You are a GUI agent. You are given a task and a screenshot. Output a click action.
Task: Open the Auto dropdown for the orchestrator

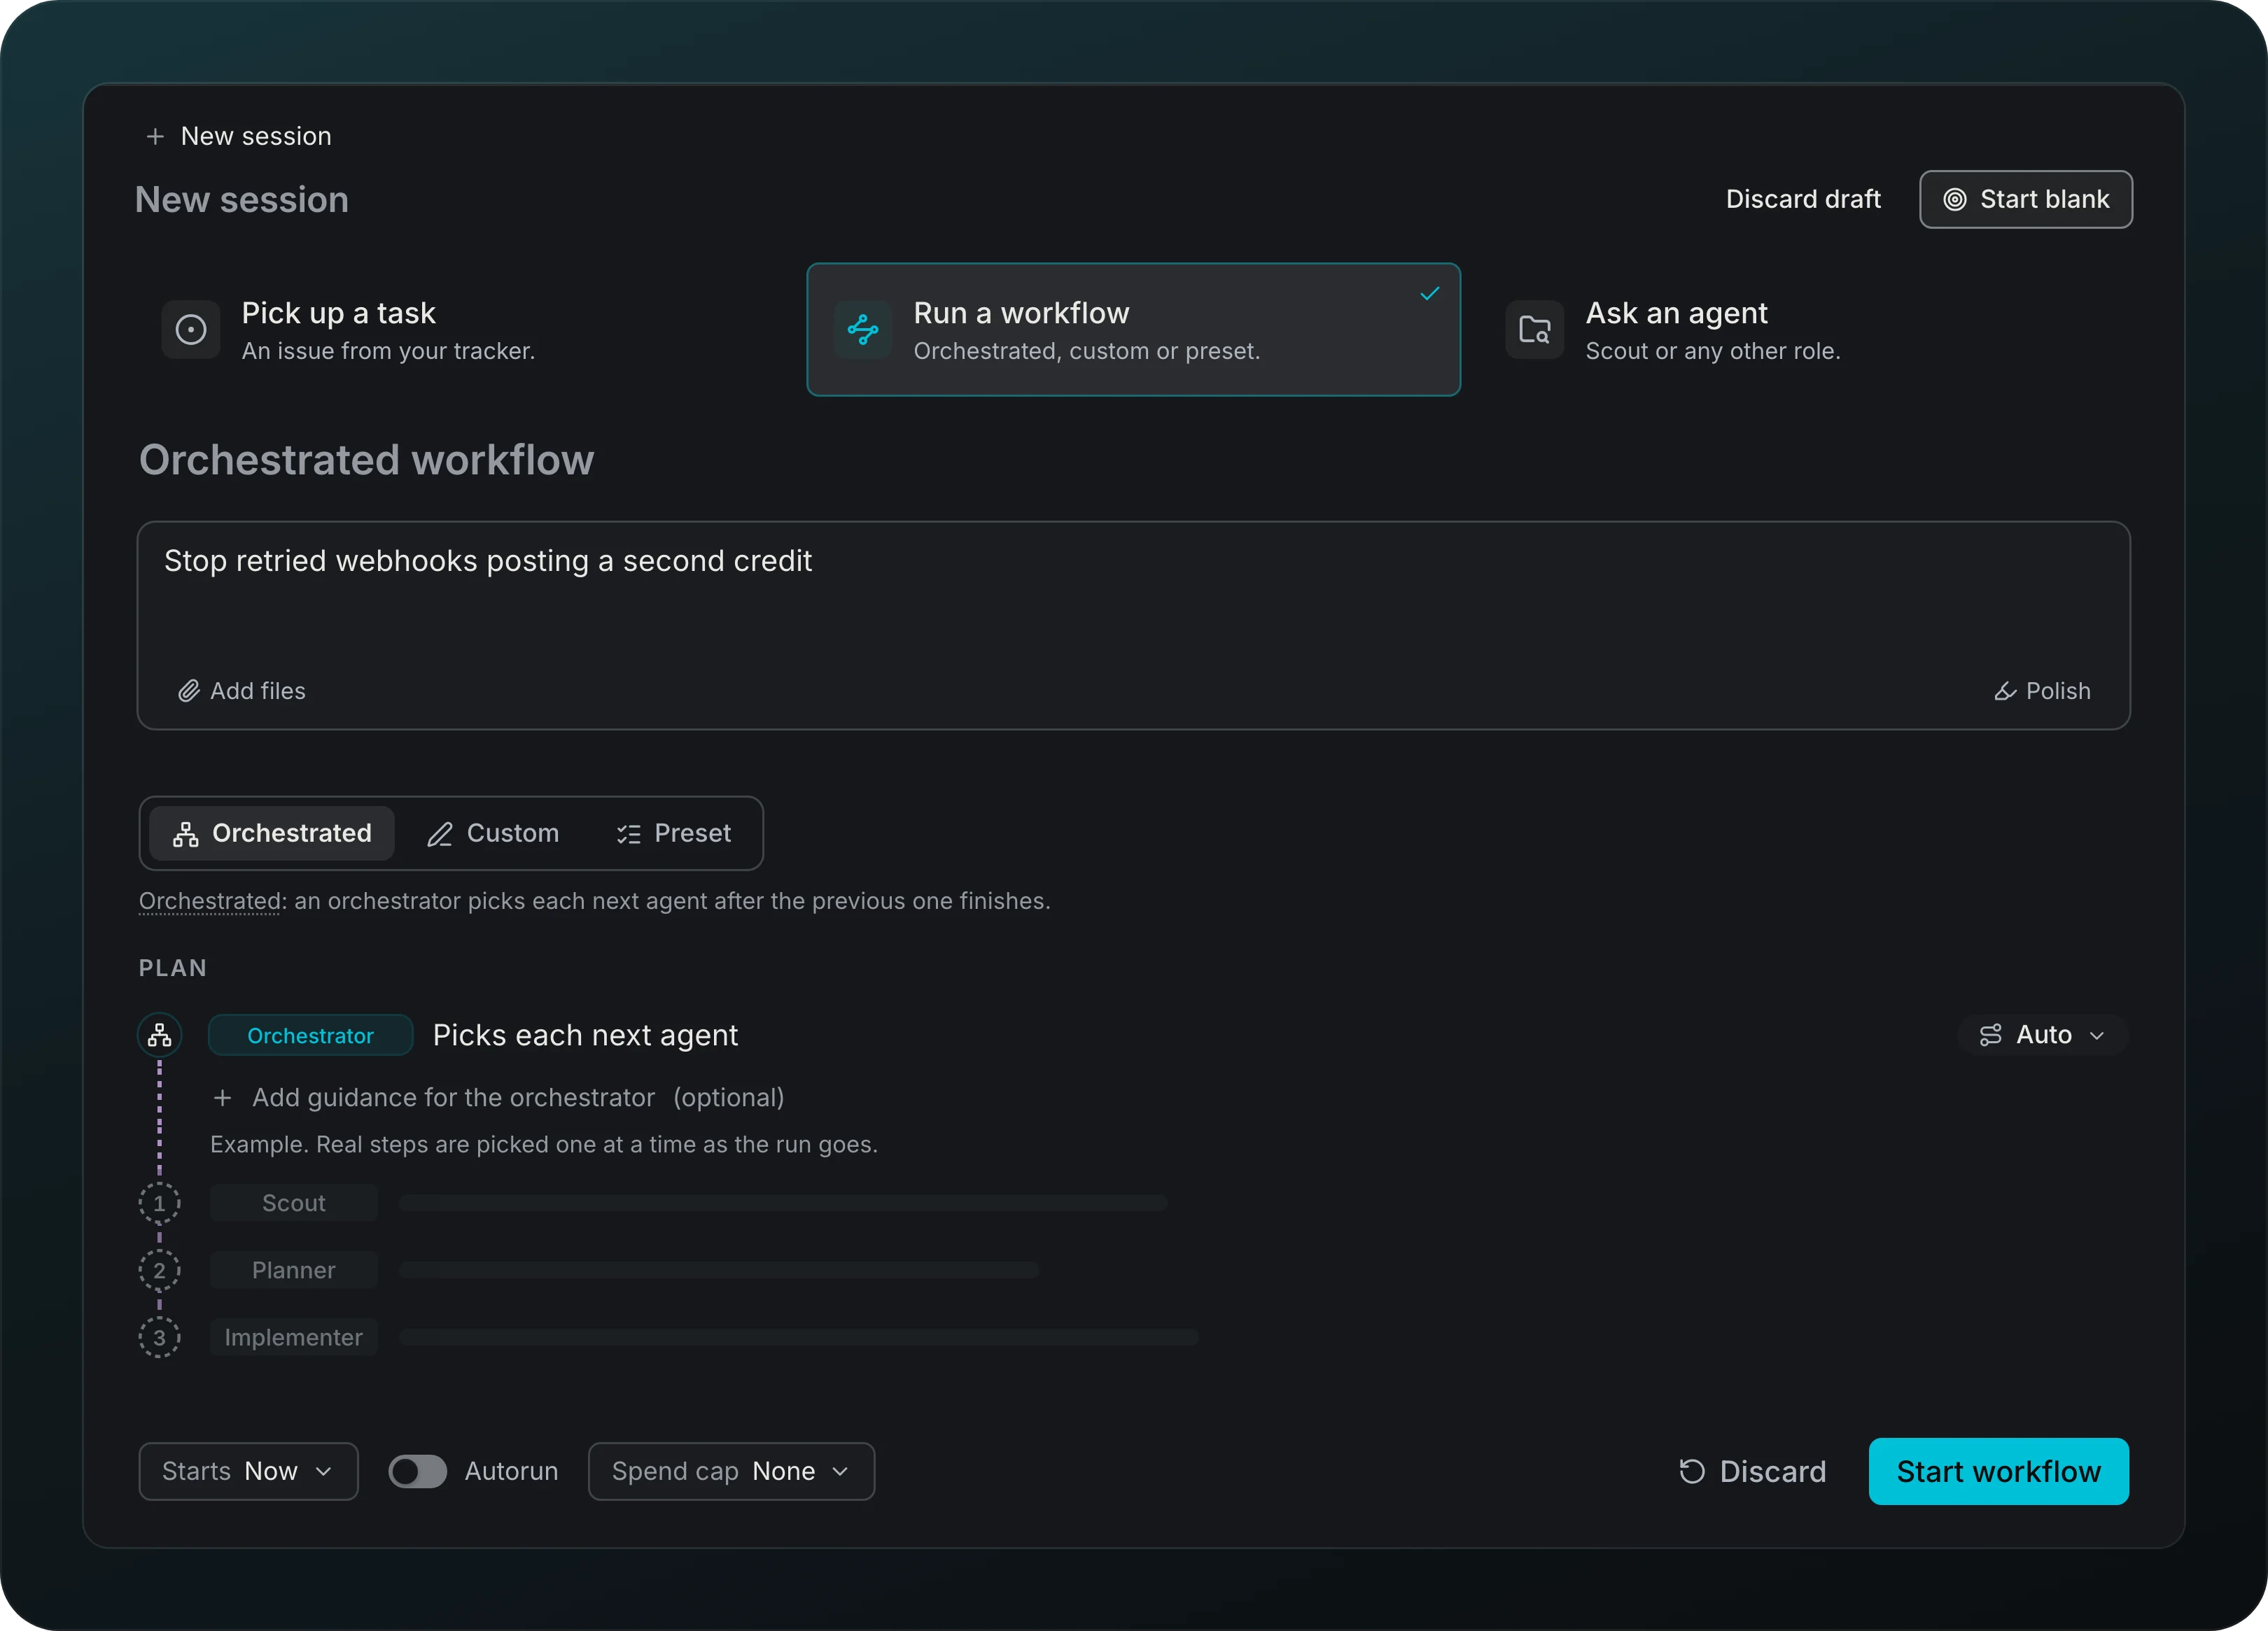point(2043,1034)
